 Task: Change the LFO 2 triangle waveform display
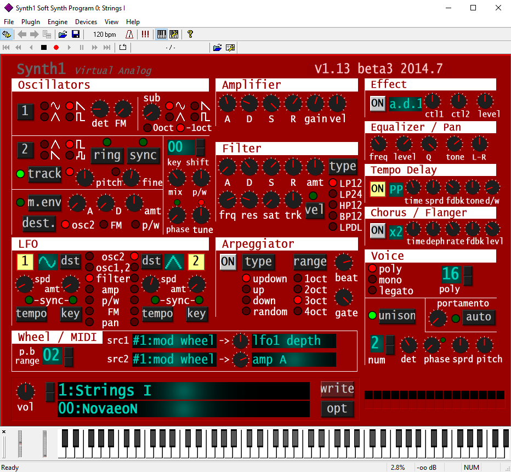coord(174,261)
